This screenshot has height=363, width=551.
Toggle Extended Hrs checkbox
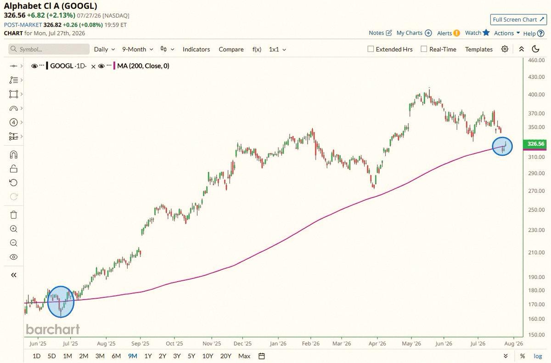tap(371, 49)
